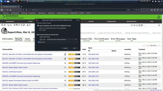Viewport: 163px width, 91px height.
Task: Switch to the Hosts tab
Action: [28, 40]
